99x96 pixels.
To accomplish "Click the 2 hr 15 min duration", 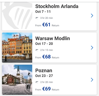I will [x=47, y=50].
